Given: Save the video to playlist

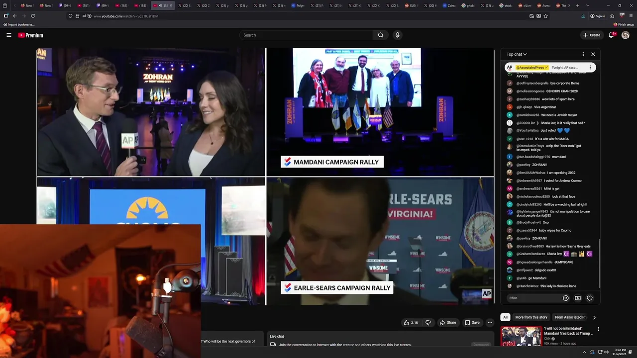Looking at the screenshot, I should click(x=472, y=323).
